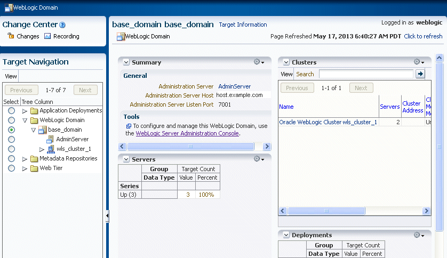Click the WebLogic Domain icon in top header
The height and width of the screenshot is (258, 447).
click(9, 7)
